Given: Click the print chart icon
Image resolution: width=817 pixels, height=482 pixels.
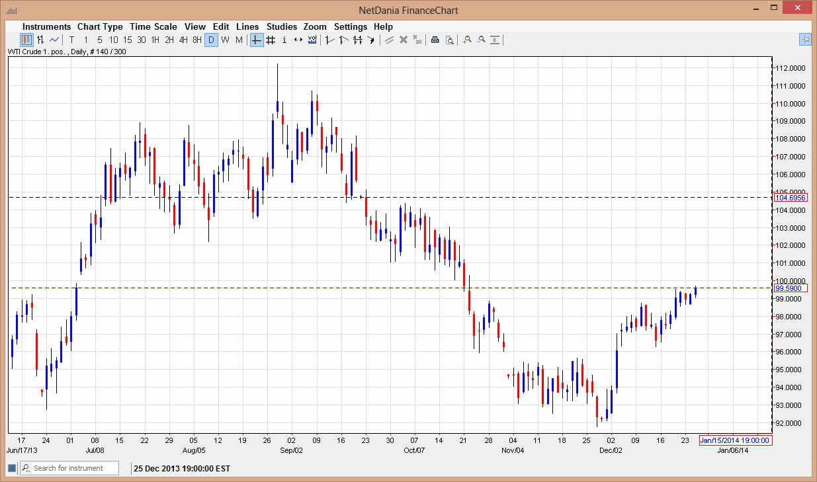Looking at the screenshot, I should pyautogui.click(x=435, y=40).
